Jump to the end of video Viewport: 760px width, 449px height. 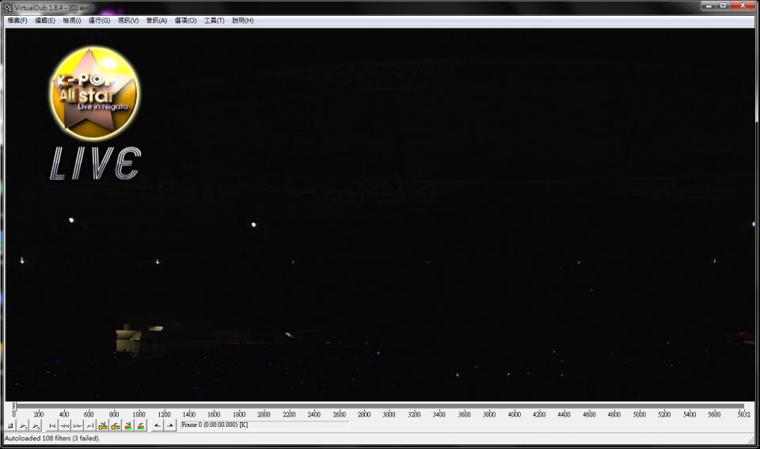tap(89, 426)
